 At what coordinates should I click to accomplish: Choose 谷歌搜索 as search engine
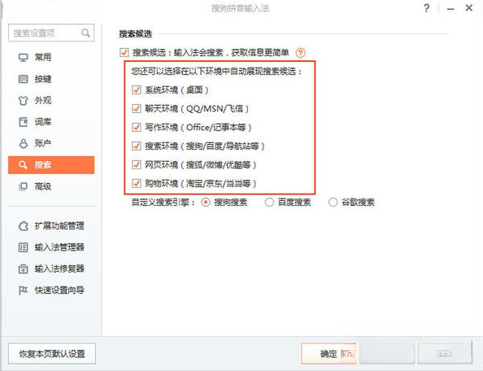pos(333,202)
